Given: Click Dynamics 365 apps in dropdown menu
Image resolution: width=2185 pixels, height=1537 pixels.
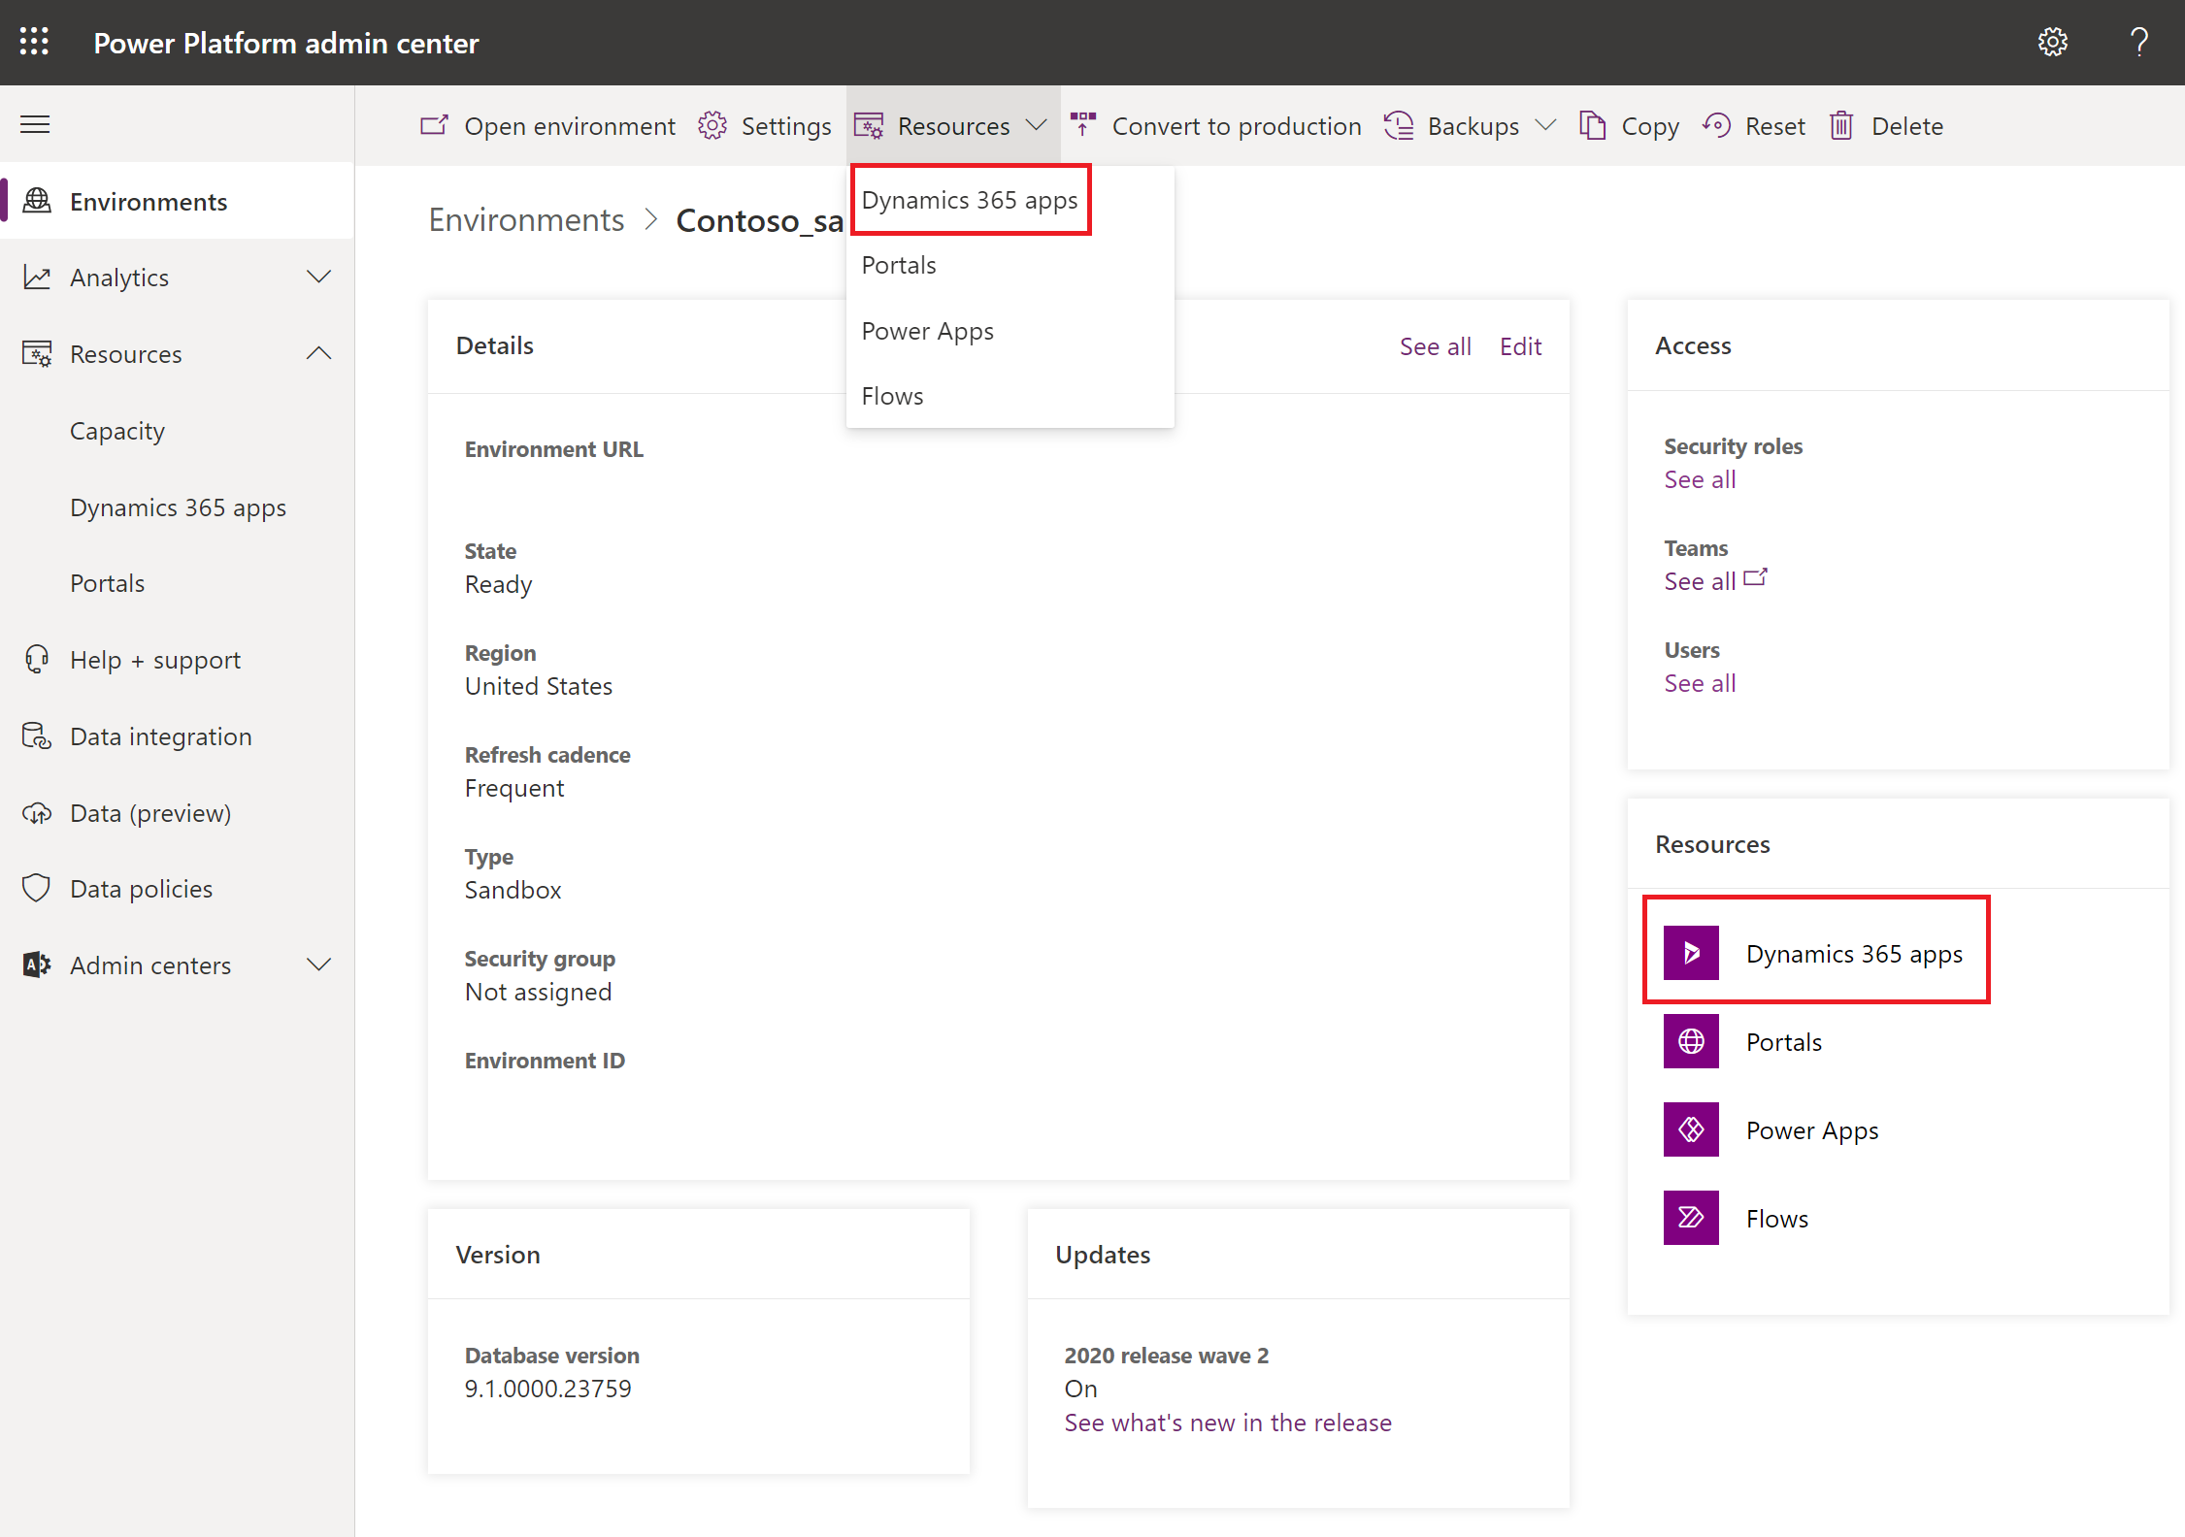Looking at the screenshot, I should pos(970,198).
